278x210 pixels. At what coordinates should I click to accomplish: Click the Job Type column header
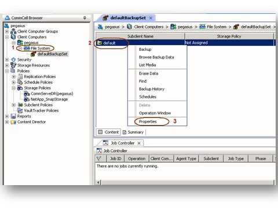(236, 159)
